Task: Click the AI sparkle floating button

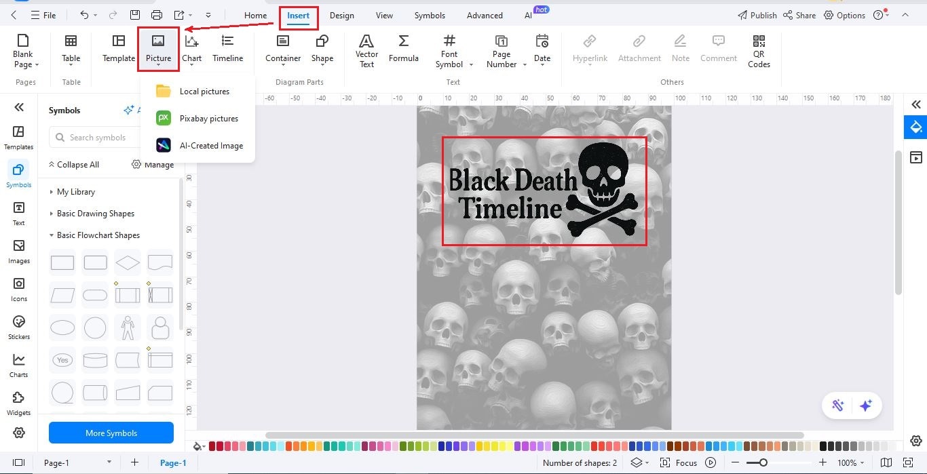Action: [x=865, y=406]
